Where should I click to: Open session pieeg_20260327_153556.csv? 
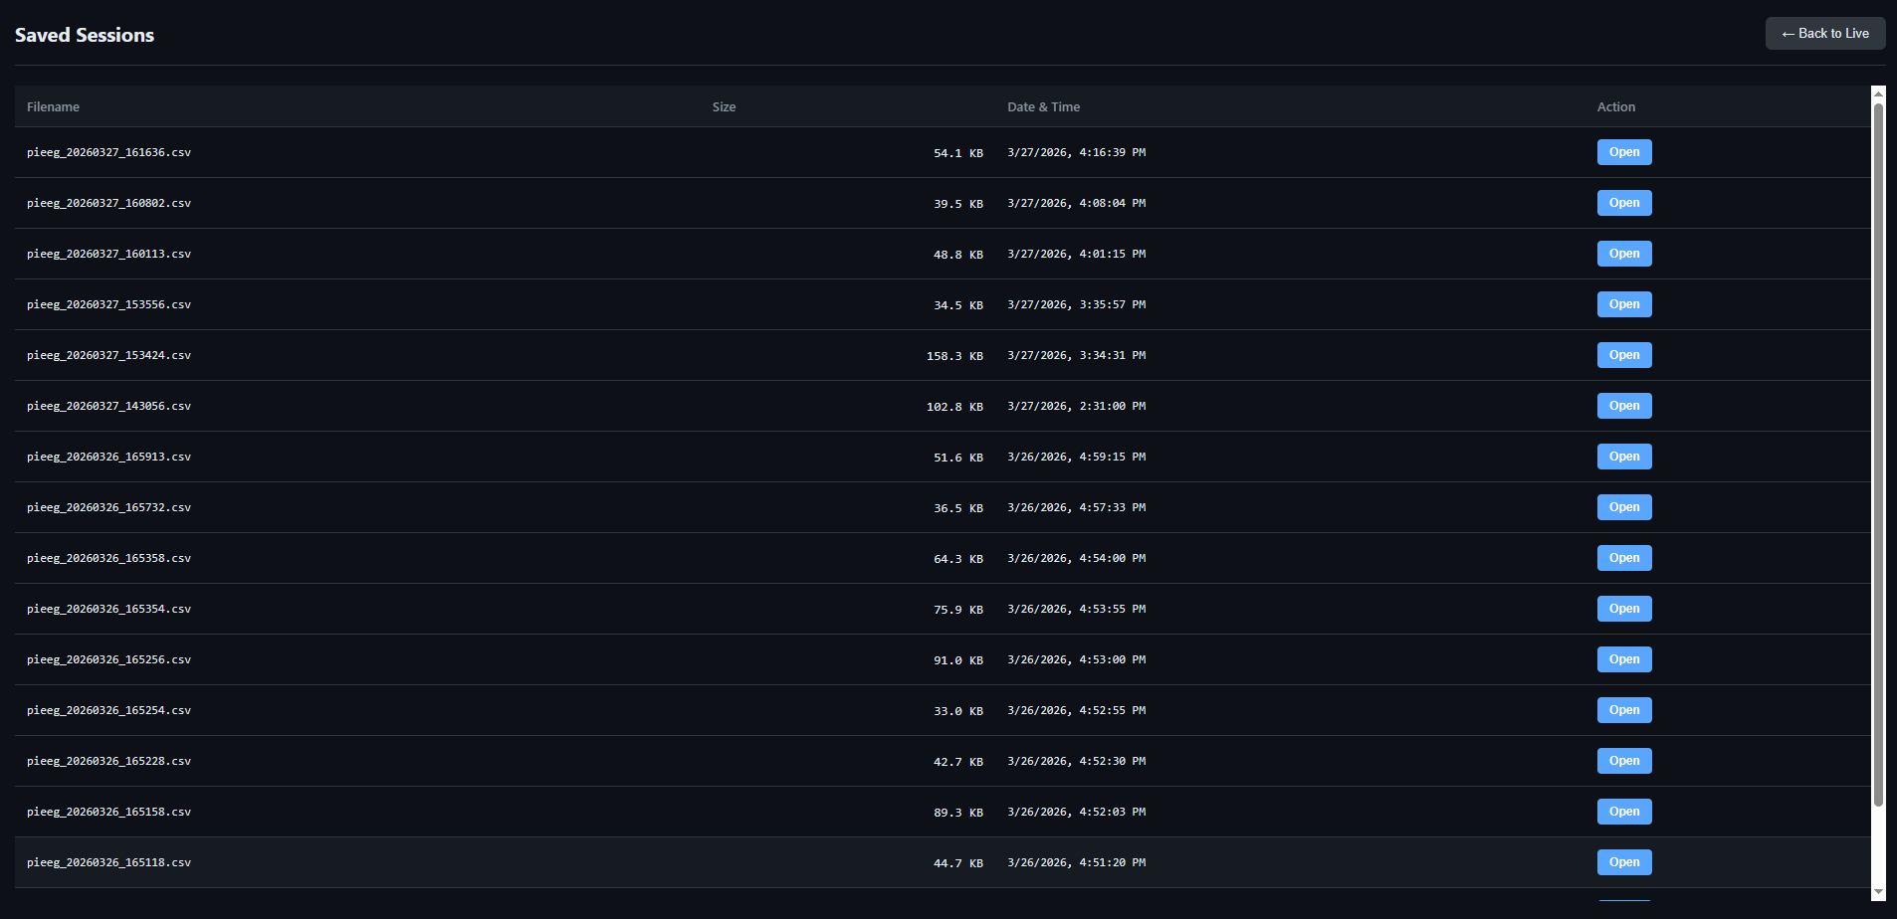1623,304
